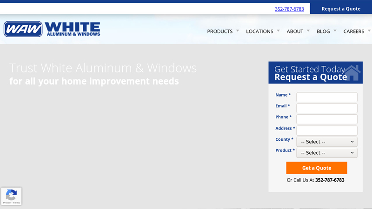Click the 352-787-6783 number below the form
This screenshot has height=209, width=372.
(x=330, y=180)
